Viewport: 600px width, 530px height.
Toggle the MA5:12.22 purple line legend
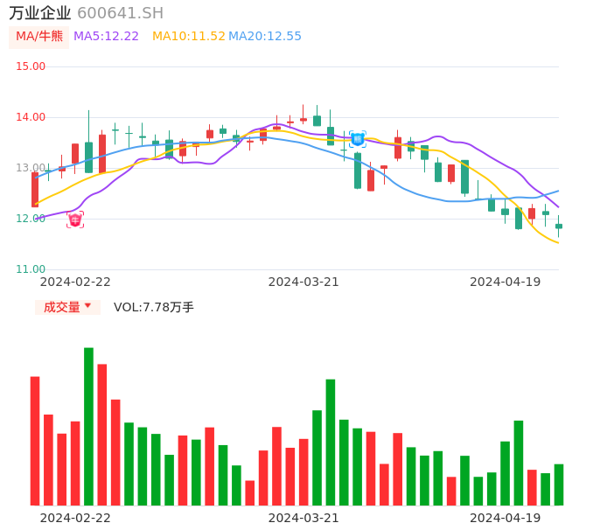point(106,37)
